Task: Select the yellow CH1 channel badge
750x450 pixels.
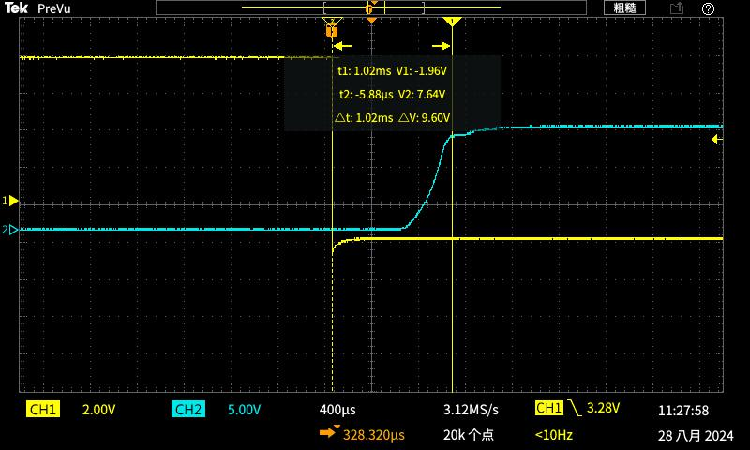Action: pos(44,410)
